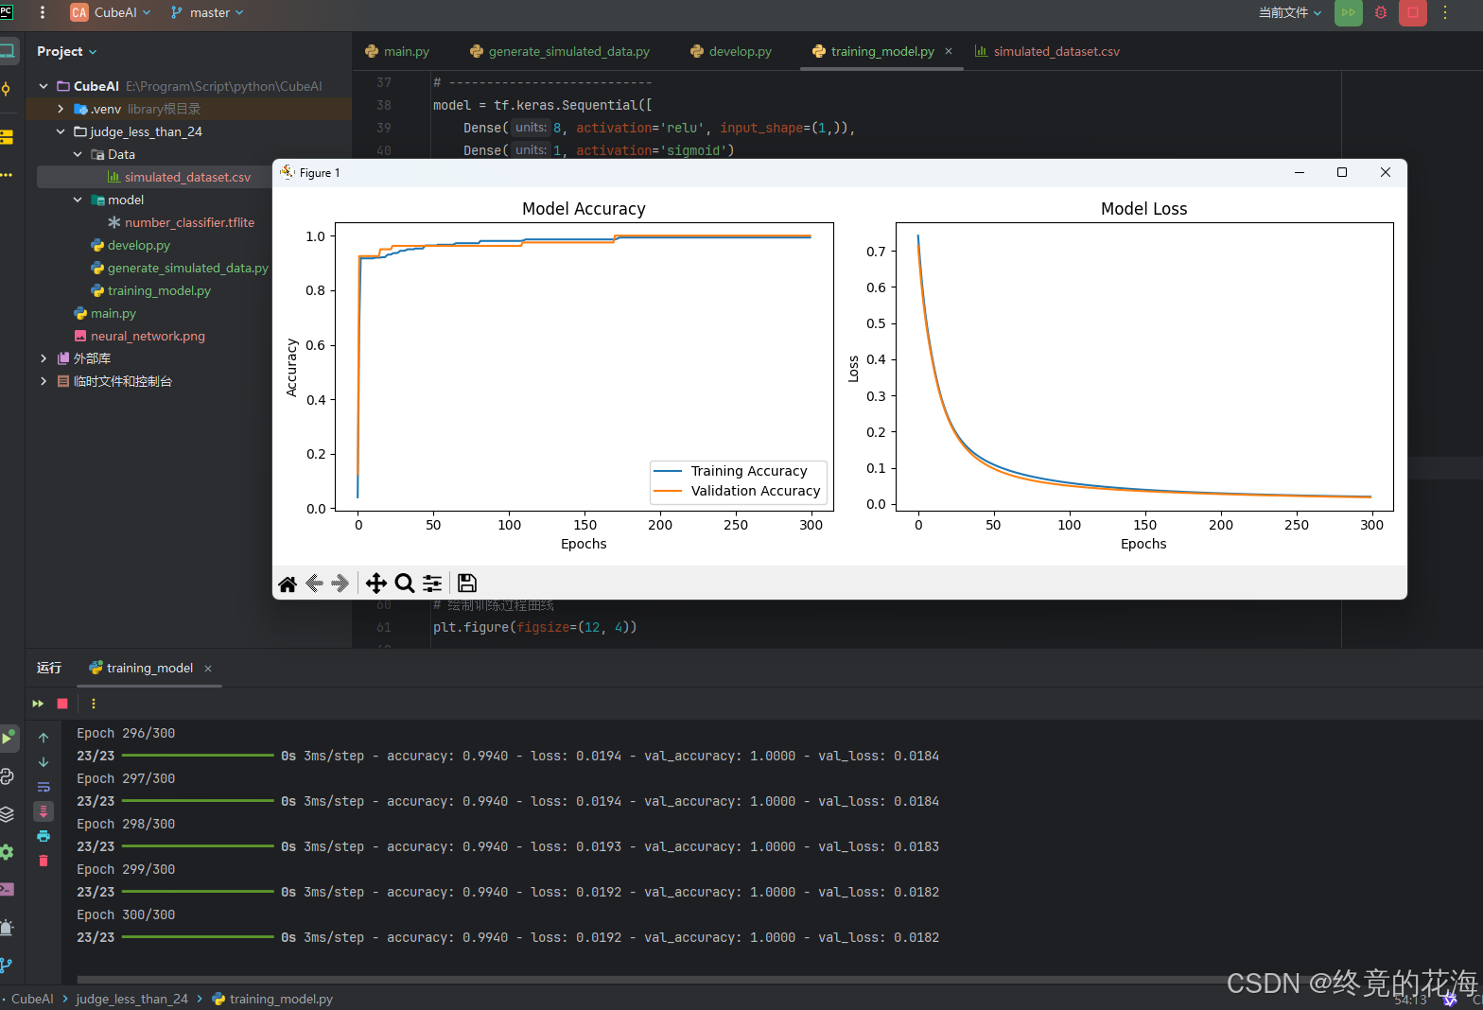
Task: Collapse the judge_less_than_24 folder
Action: click(x=61, y=131)
